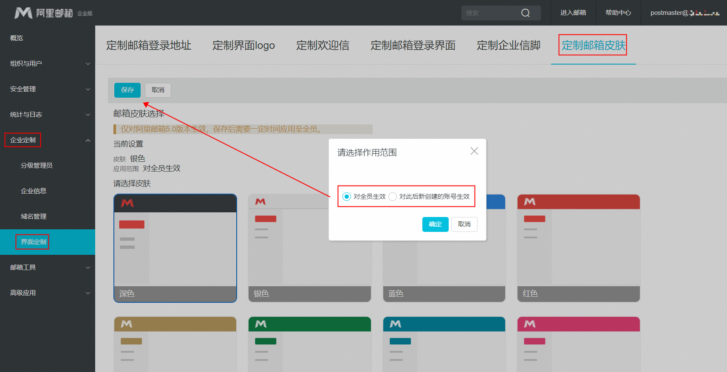
Task: Select the 对全员生效 radio option
Action: tap(347, 197)
